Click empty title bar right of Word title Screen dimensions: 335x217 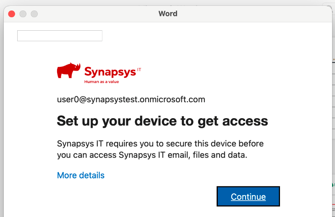[252, 14]
